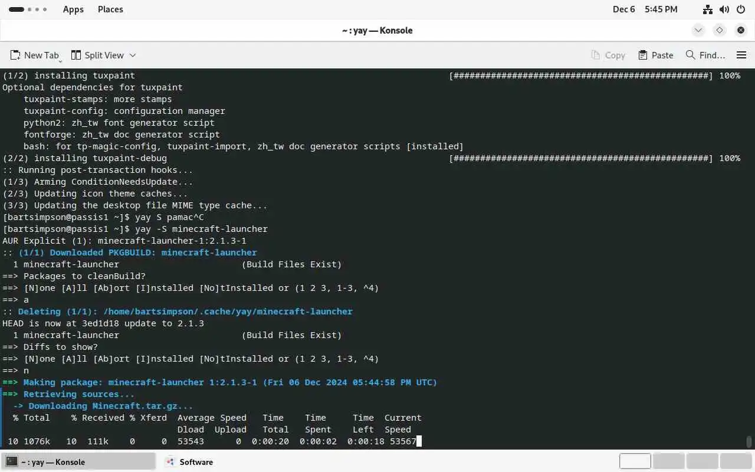This screenshot has width=755, height=472.
Task: Open the Find search tool
Action: [705, 55]
